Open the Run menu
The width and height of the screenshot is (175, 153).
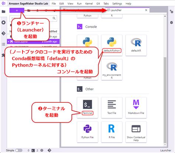coord(79,4)
